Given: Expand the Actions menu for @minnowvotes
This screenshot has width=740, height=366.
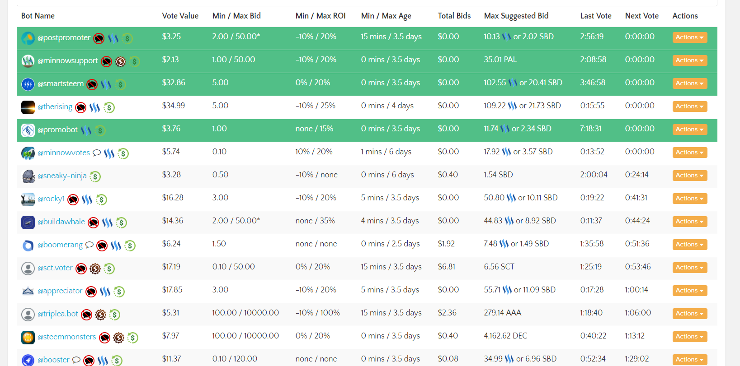Looking at the screenshot, I should tap(689, 153).
